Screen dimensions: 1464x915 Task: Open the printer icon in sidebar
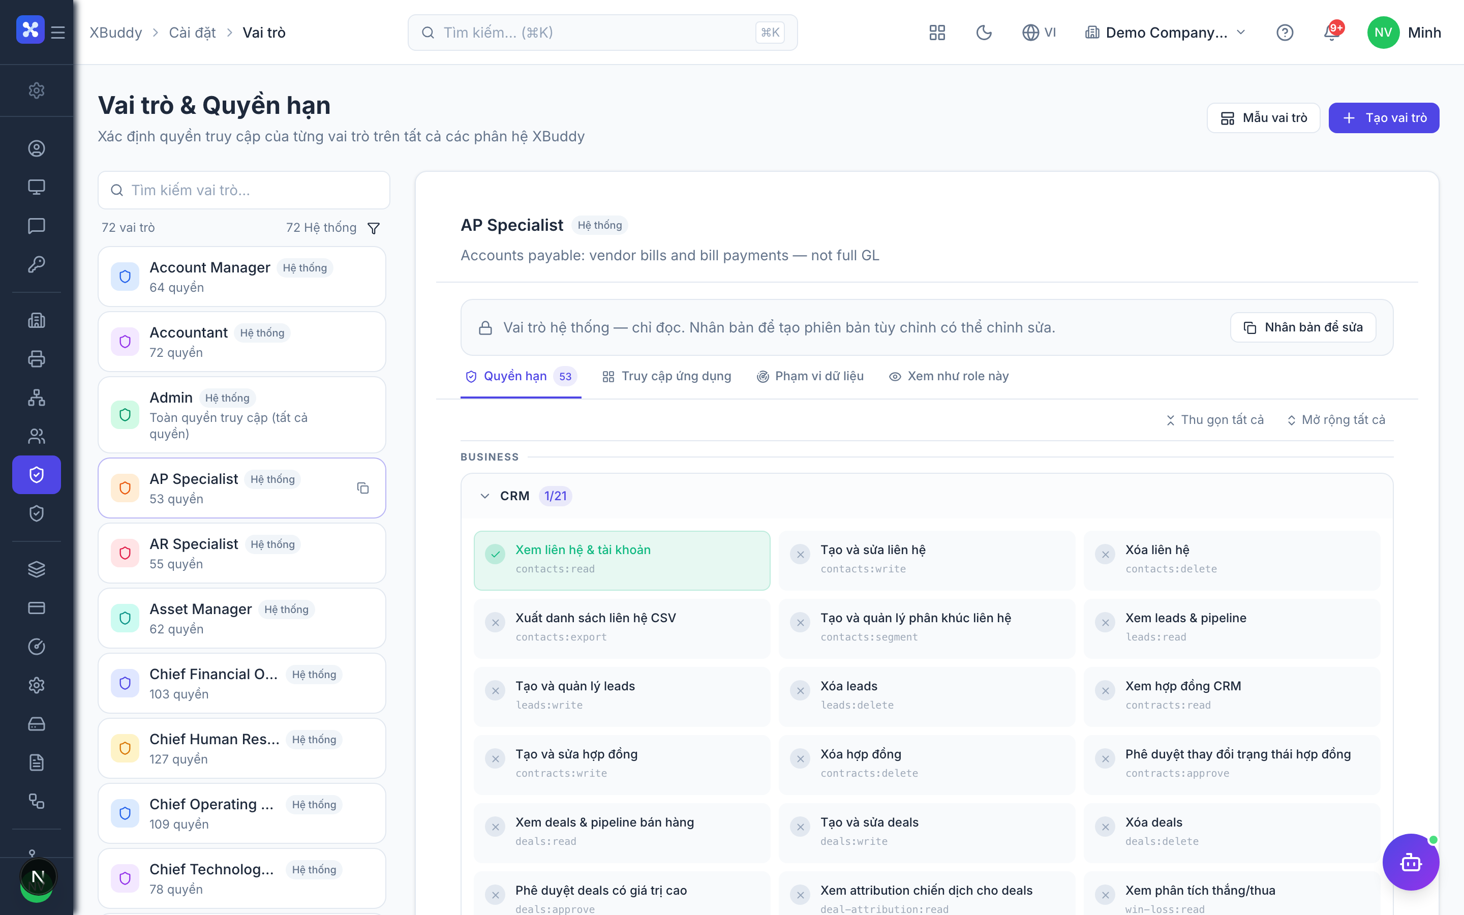point(36,359)
